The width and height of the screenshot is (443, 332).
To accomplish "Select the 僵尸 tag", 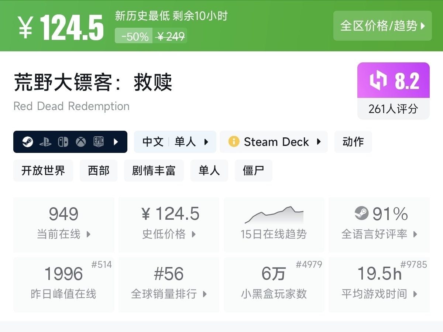I will [x=253, y=171].
